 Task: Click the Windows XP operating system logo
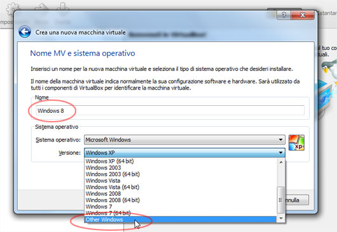(296, 143)
